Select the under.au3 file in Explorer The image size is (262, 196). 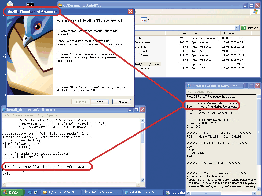[x=142, y=68]
